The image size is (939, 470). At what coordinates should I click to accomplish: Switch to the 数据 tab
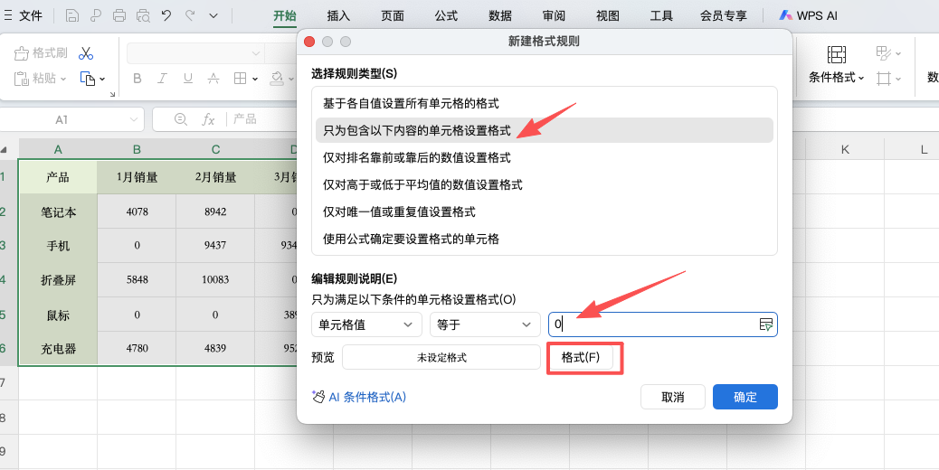[x=500, y=15]
